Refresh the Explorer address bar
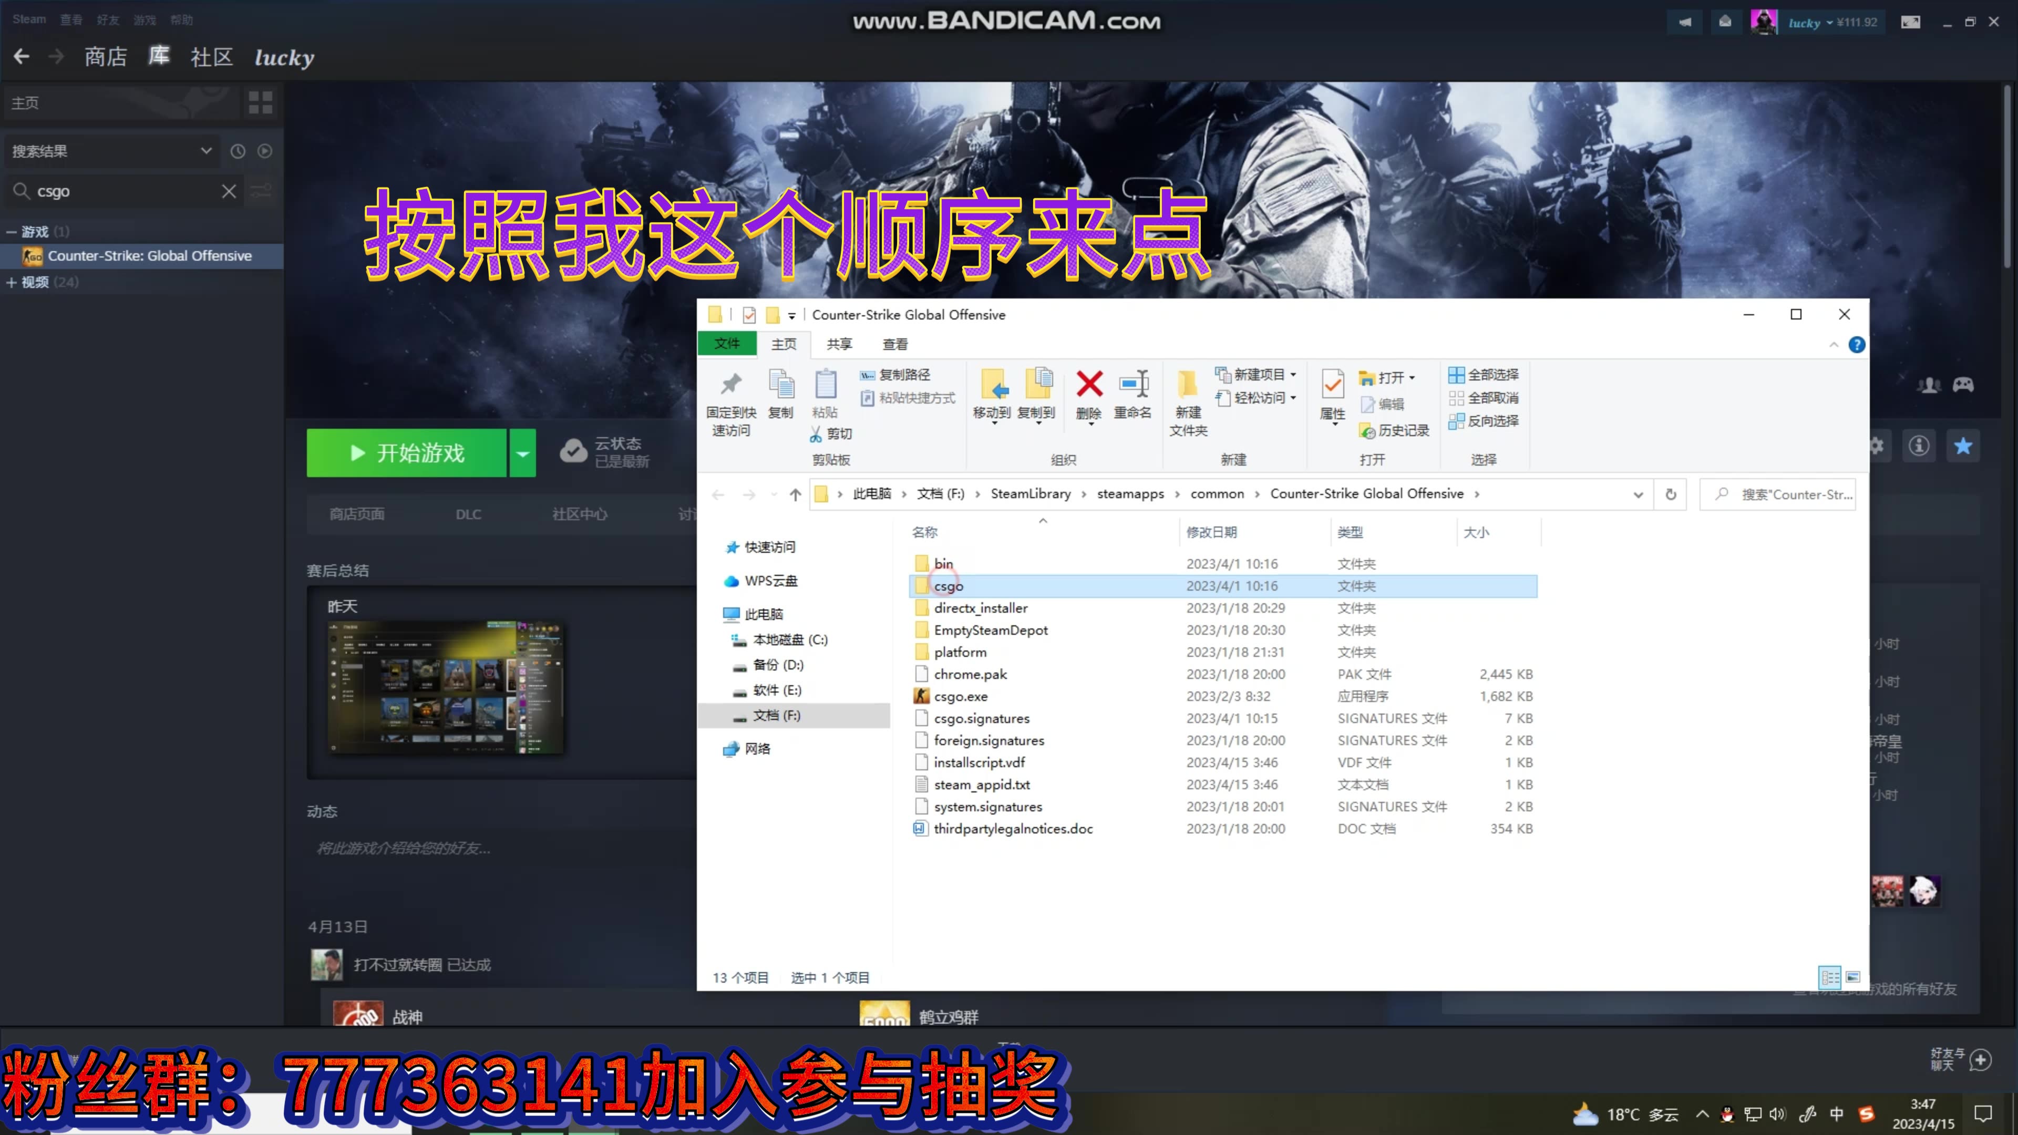This screenshot has width=2018, height=1135. coord(1671,494)
